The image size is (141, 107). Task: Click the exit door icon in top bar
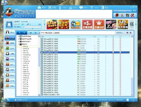103,7
